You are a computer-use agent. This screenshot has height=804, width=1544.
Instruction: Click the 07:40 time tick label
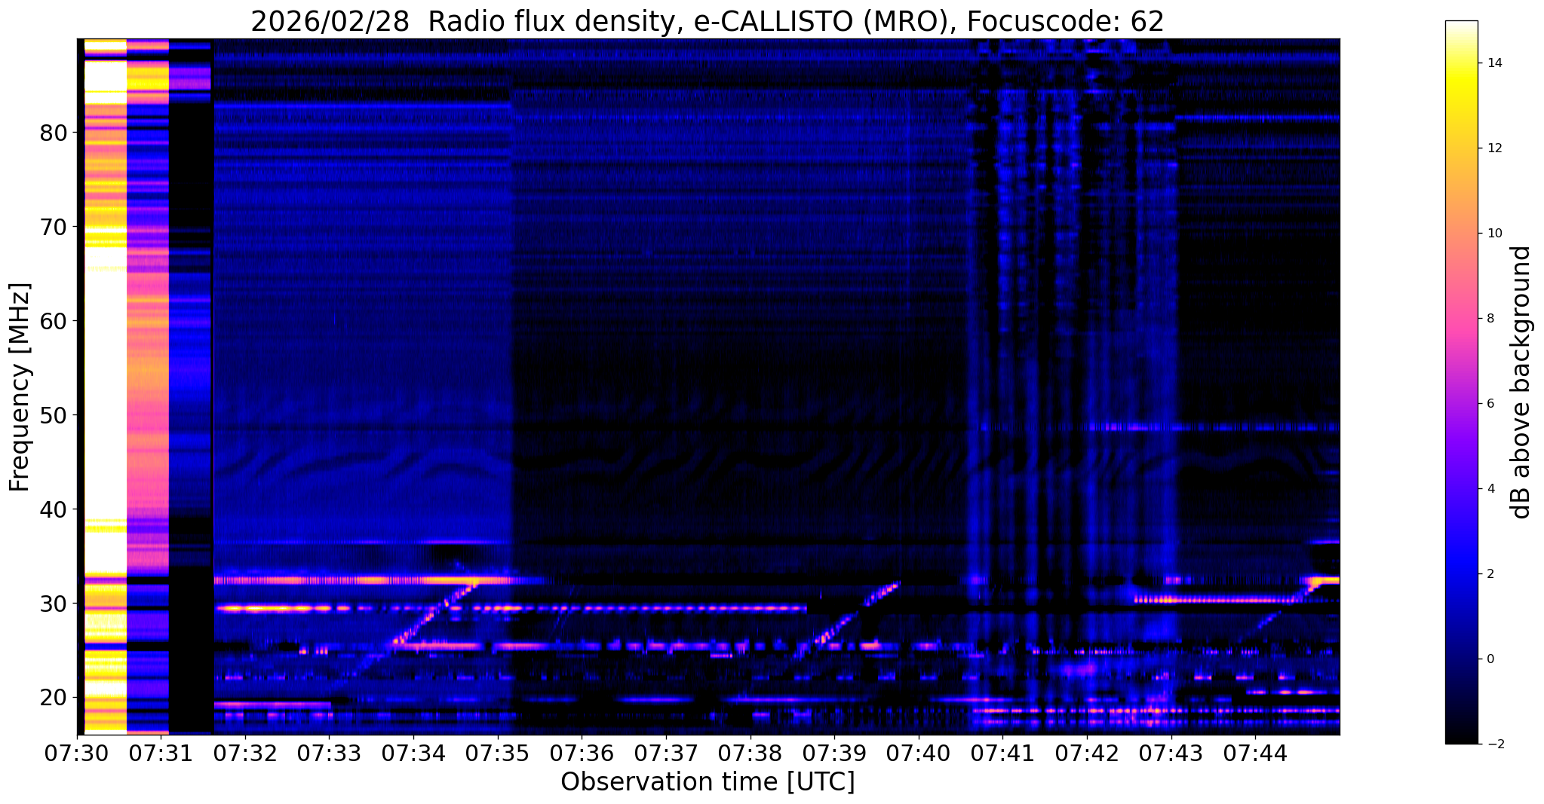(919, 754)
